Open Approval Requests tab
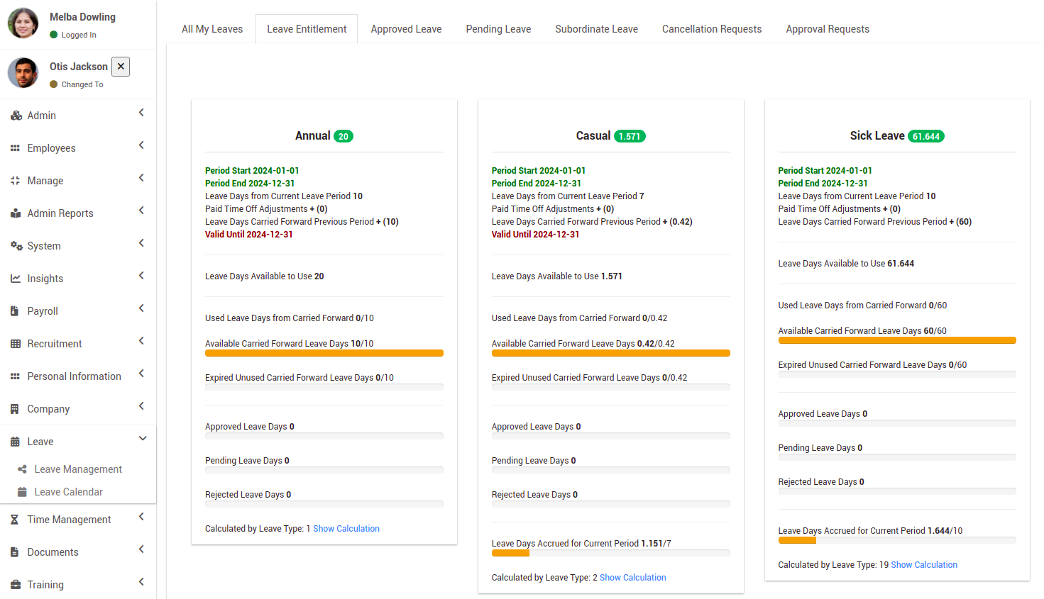Image resolution: width=1044 pixels, height=599 pixels. click(x=828, y=29)
